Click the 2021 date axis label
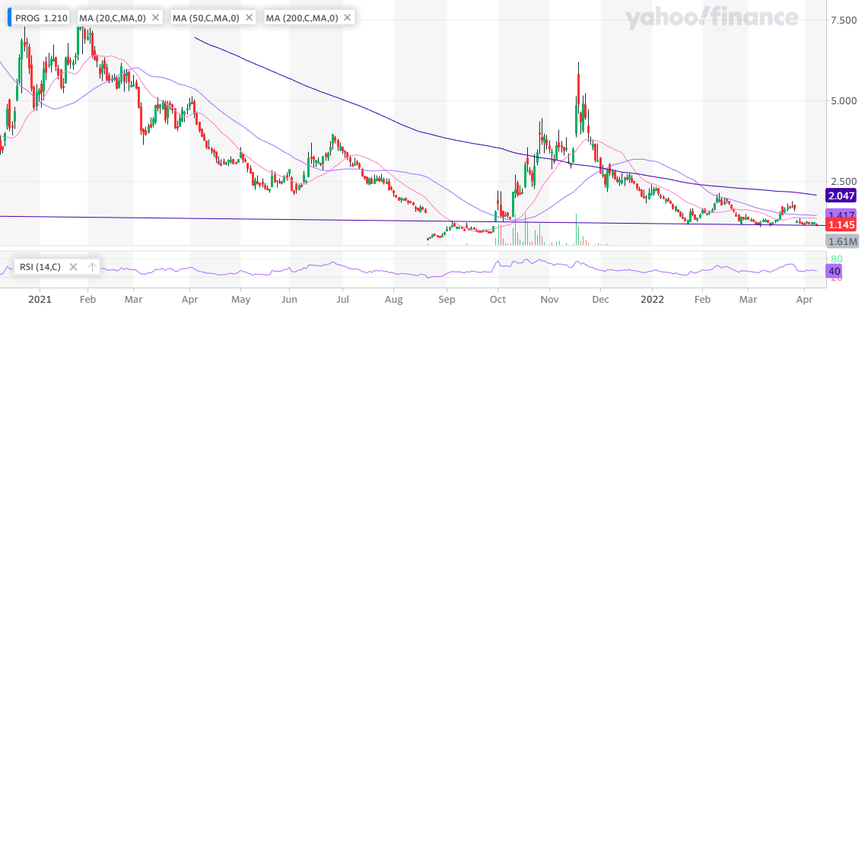 [40, 300]
